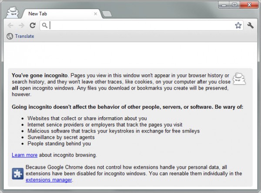Open the wrench settings menu
Viewport: 261px width, 193px height.
point(251,26)
